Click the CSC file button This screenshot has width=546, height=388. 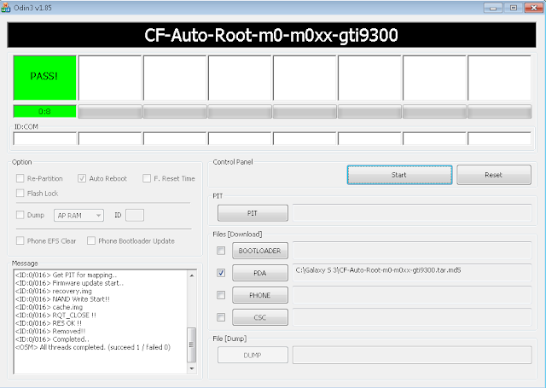click(259, 317)
